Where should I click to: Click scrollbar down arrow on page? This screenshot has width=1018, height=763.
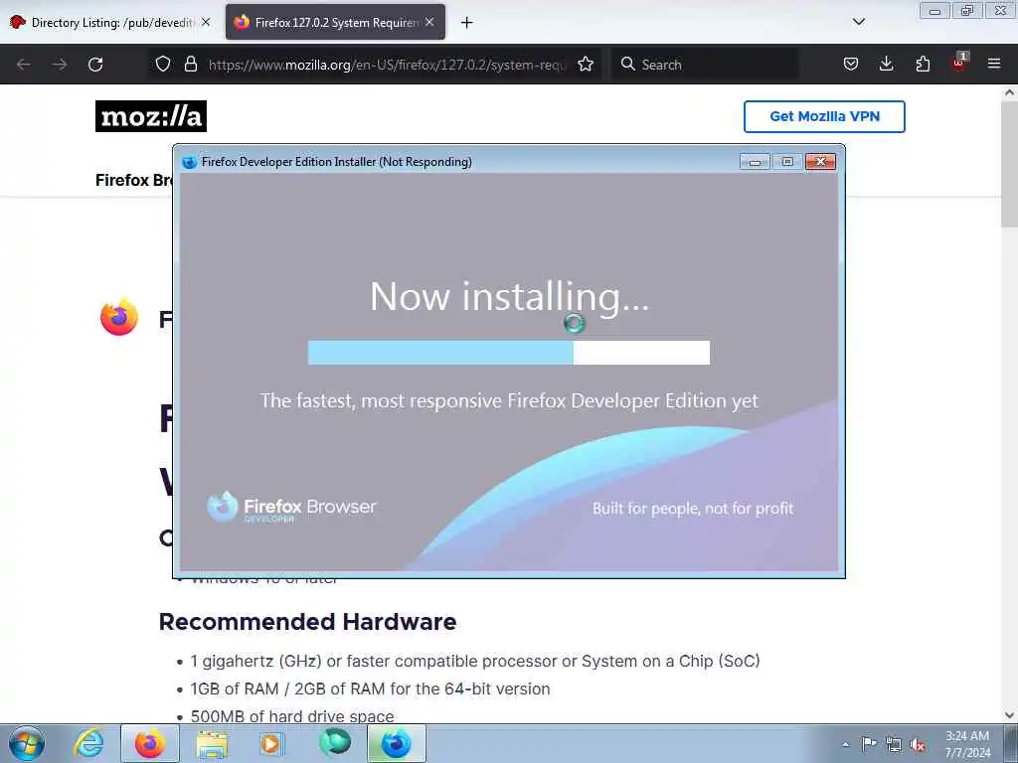tap(1010, 715)
